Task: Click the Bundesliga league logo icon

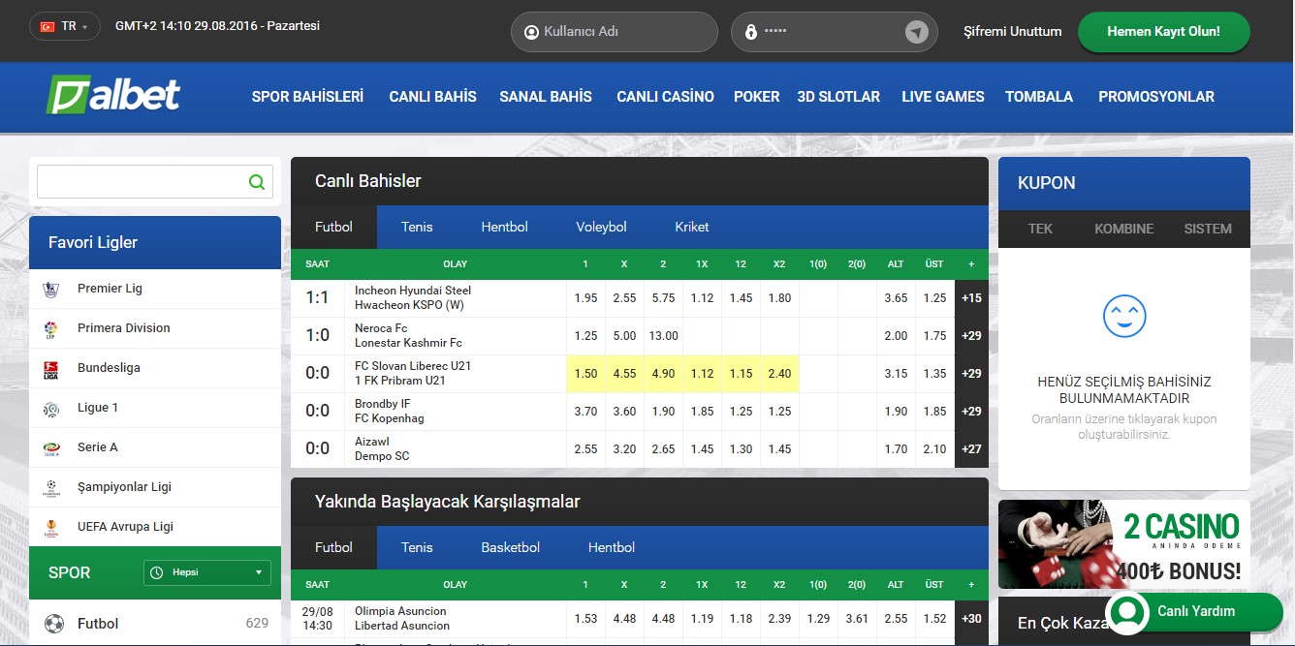Action: [51, 368]
